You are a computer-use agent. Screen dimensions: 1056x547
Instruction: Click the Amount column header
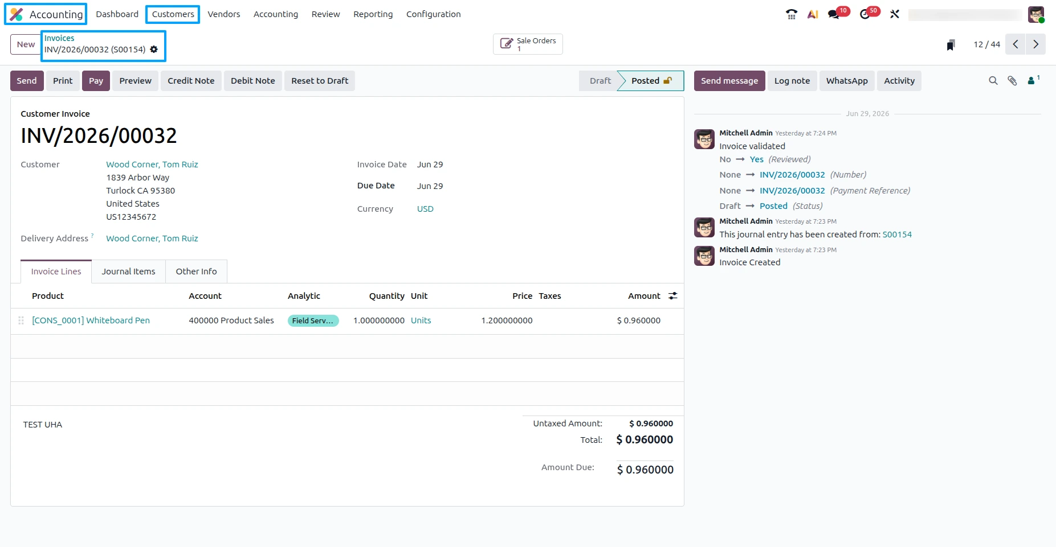coord(644,296)
